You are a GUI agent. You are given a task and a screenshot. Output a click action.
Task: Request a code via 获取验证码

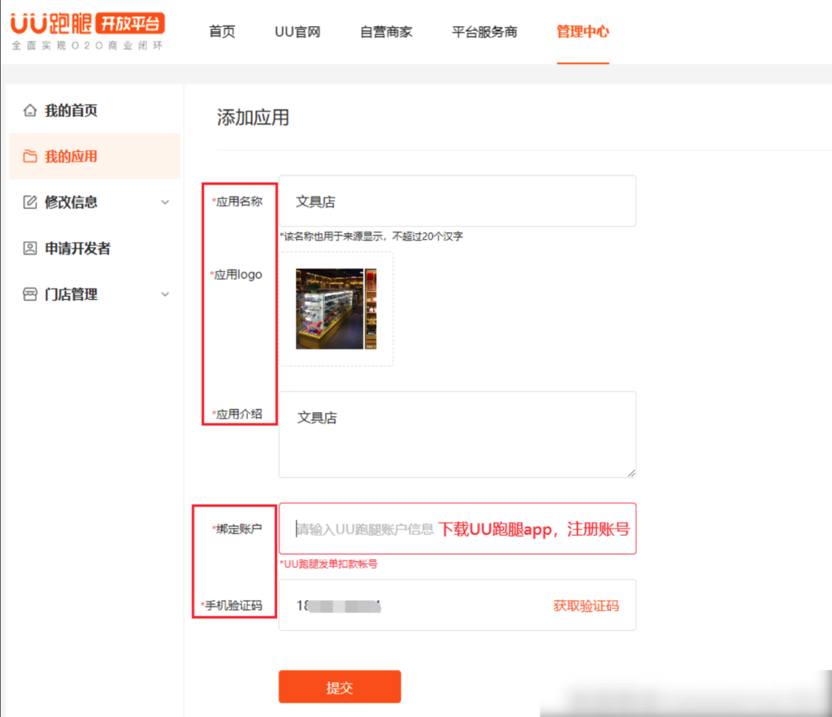(x=586, y=606)
